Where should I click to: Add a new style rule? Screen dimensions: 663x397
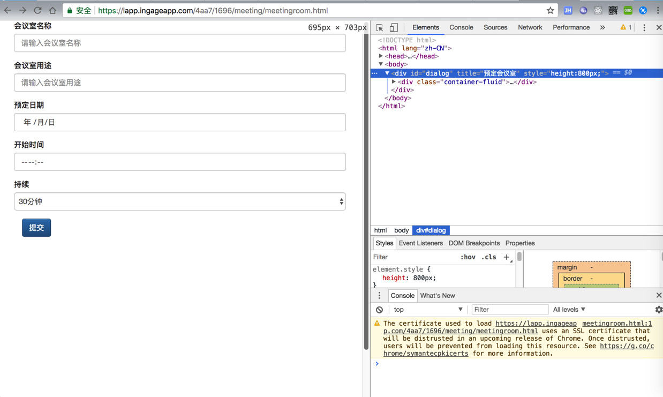coord(507,257)
